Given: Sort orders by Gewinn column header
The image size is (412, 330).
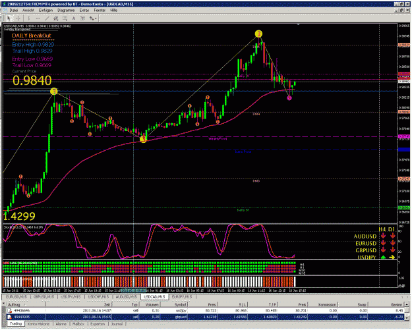Looking at the screenshot, I should pyautogui.click(x=385, y=305).
